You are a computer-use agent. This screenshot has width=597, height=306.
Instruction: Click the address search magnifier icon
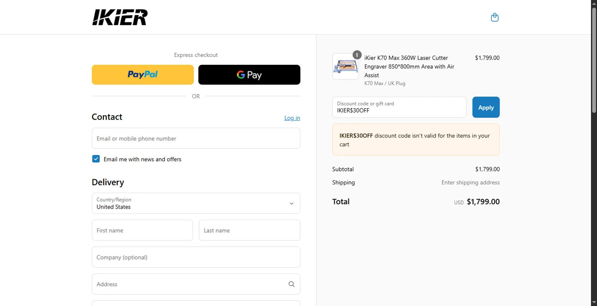coord(291,284)
